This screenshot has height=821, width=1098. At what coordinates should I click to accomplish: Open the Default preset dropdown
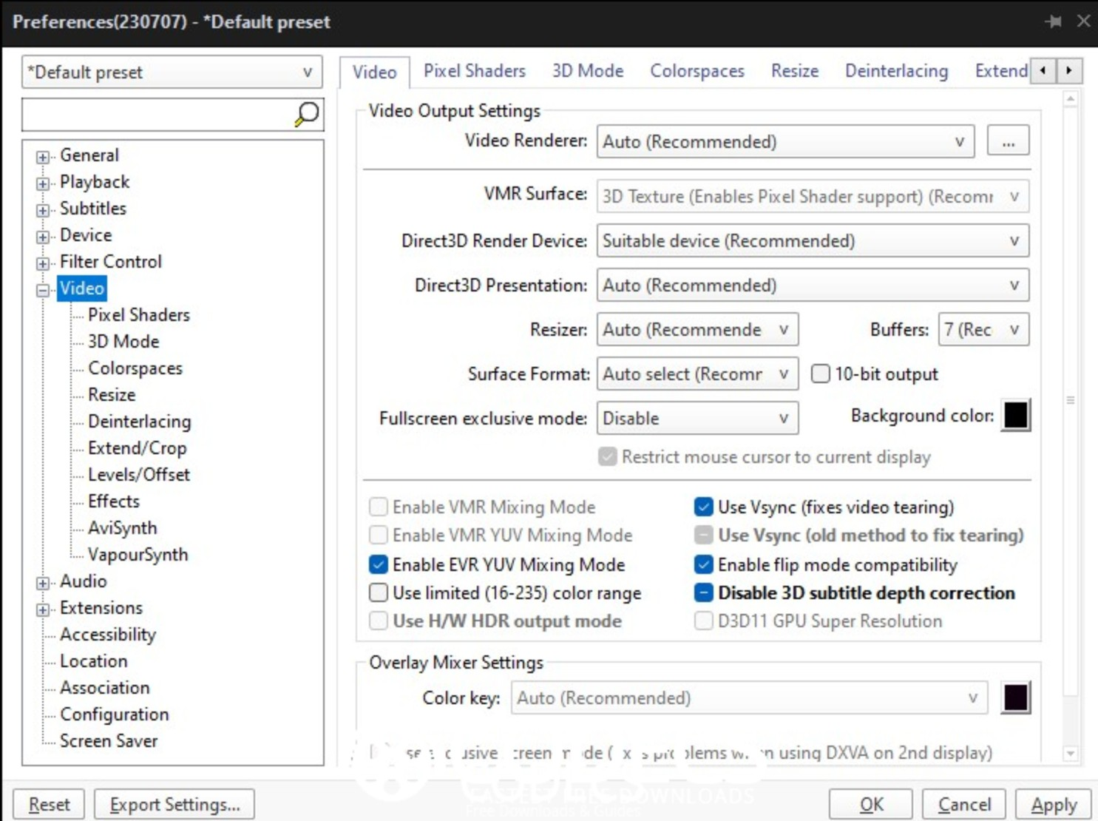(x=172, y=72)
